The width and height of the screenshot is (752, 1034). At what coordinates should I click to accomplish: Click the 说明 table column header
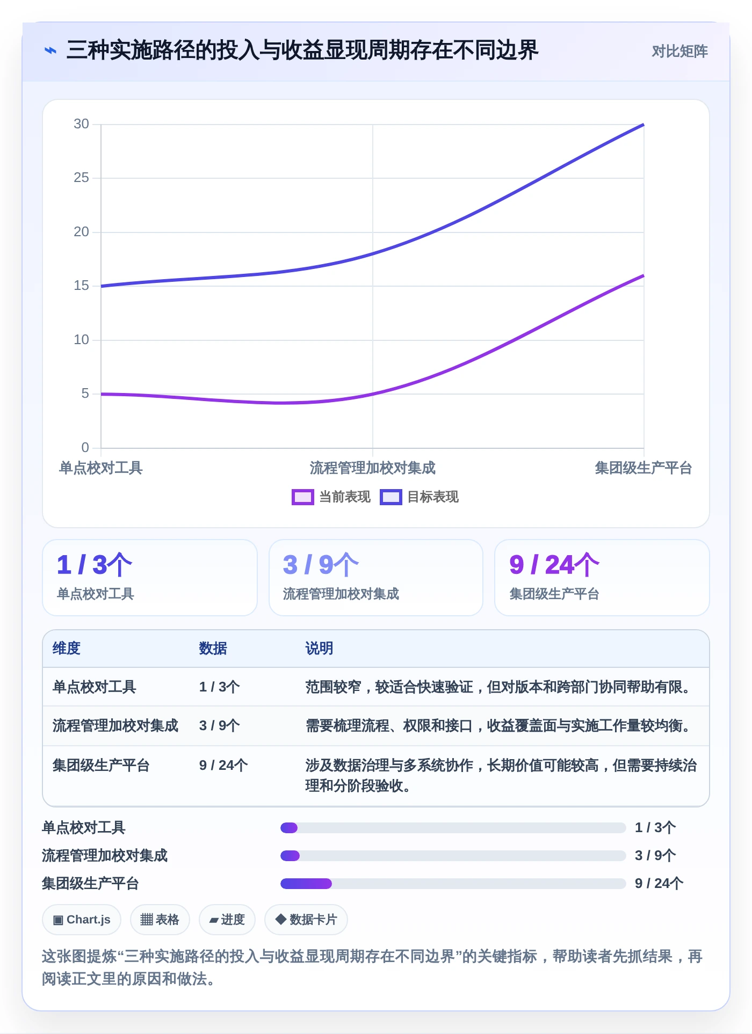(320, 649)
